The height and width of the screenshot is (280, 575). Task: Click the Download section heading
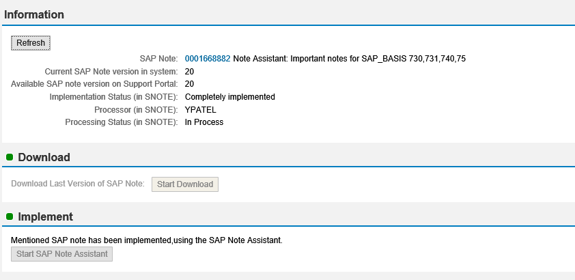(x=44, y=157)
